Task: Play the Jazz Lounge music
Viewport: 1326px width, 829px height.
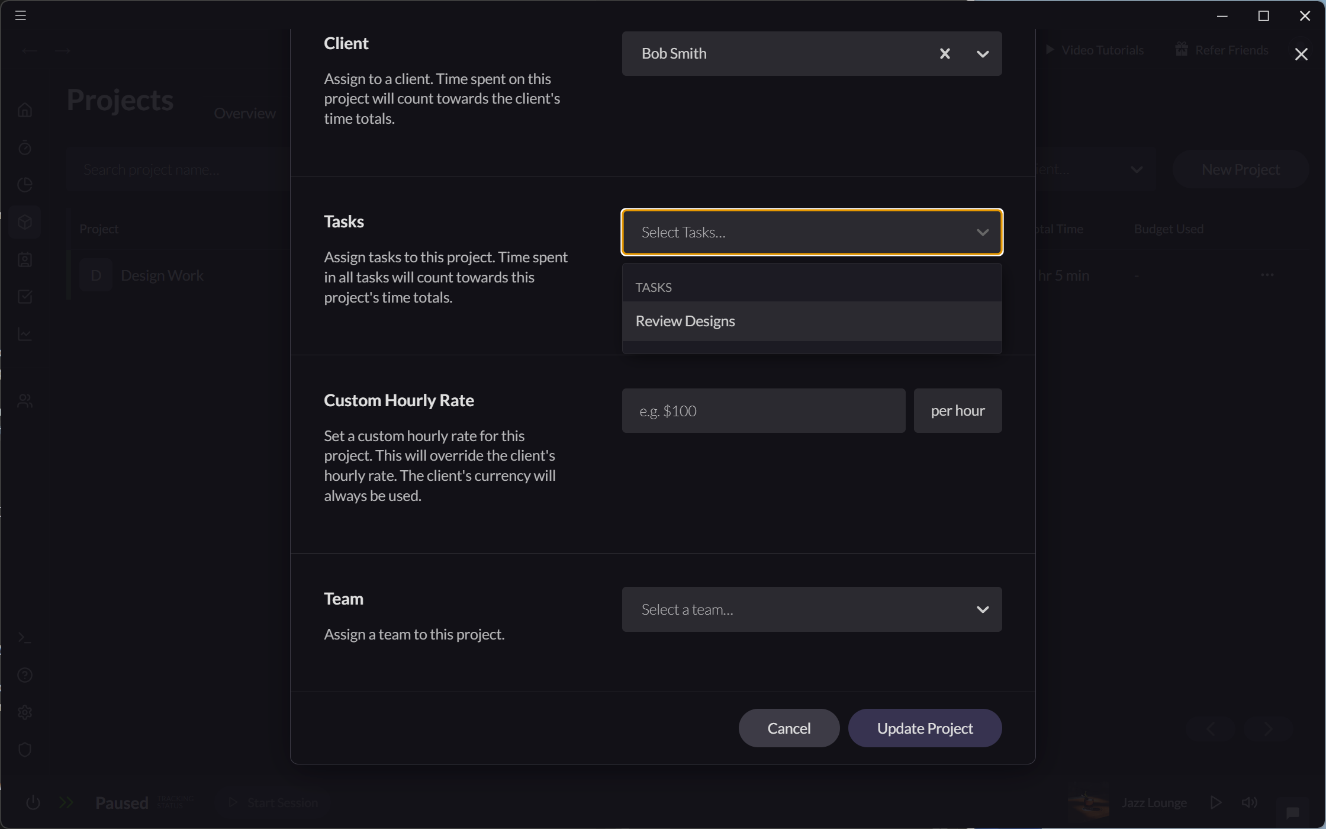Action: 1215,803
